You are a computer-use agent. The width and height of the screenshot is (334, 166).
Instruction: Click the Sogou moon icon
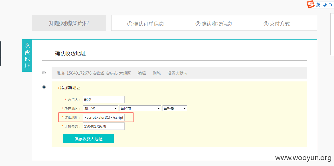(x=325, y=5)
